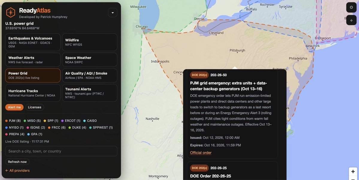
Task: Open the Licenses button
Action: [x=34, y=107]
